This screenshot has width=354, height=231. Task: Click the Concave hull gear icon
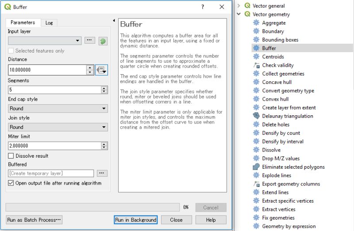(256, 82)
